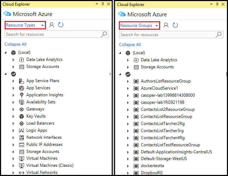This screenshot has height=176, width=228.
Task: Select (Local) cube icon in right panel
Action: coord(128,53)
